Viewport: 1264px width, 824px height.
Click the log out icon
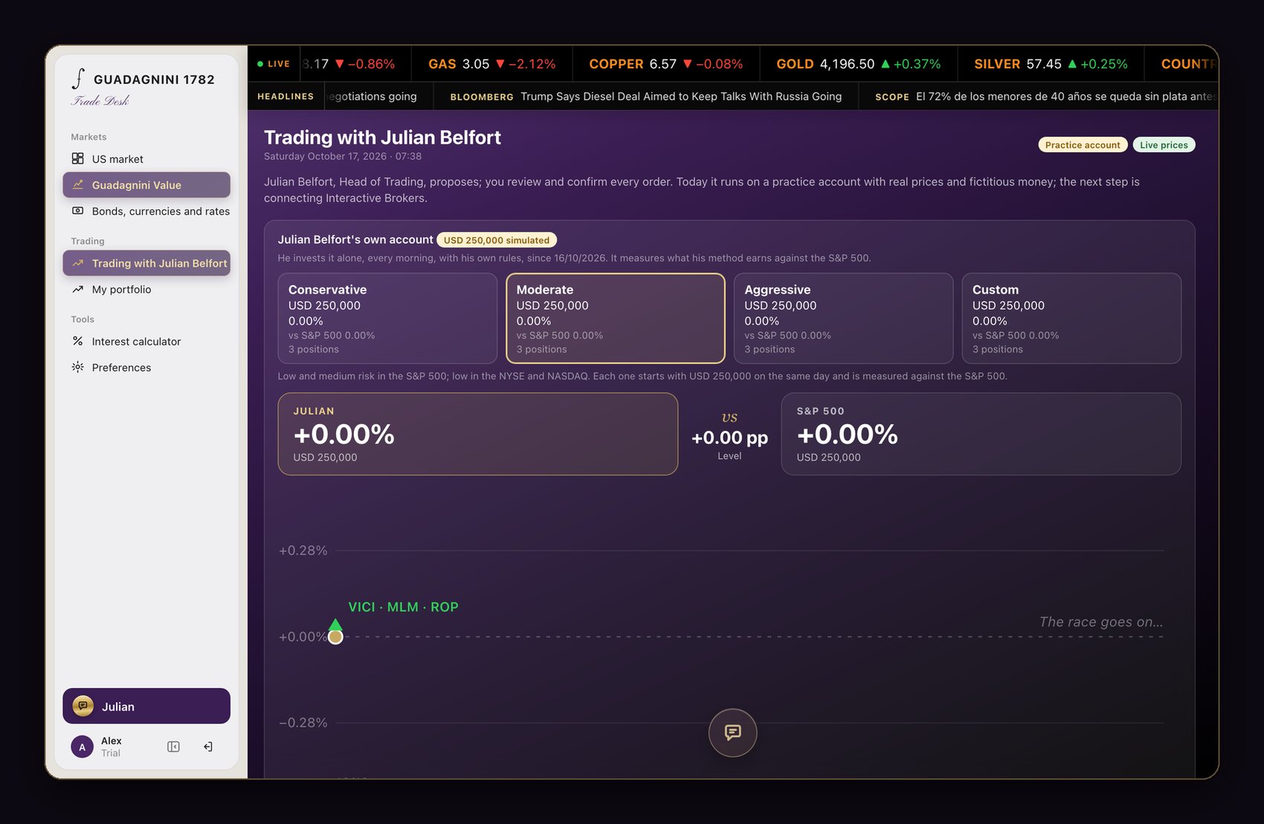[208, 747]
